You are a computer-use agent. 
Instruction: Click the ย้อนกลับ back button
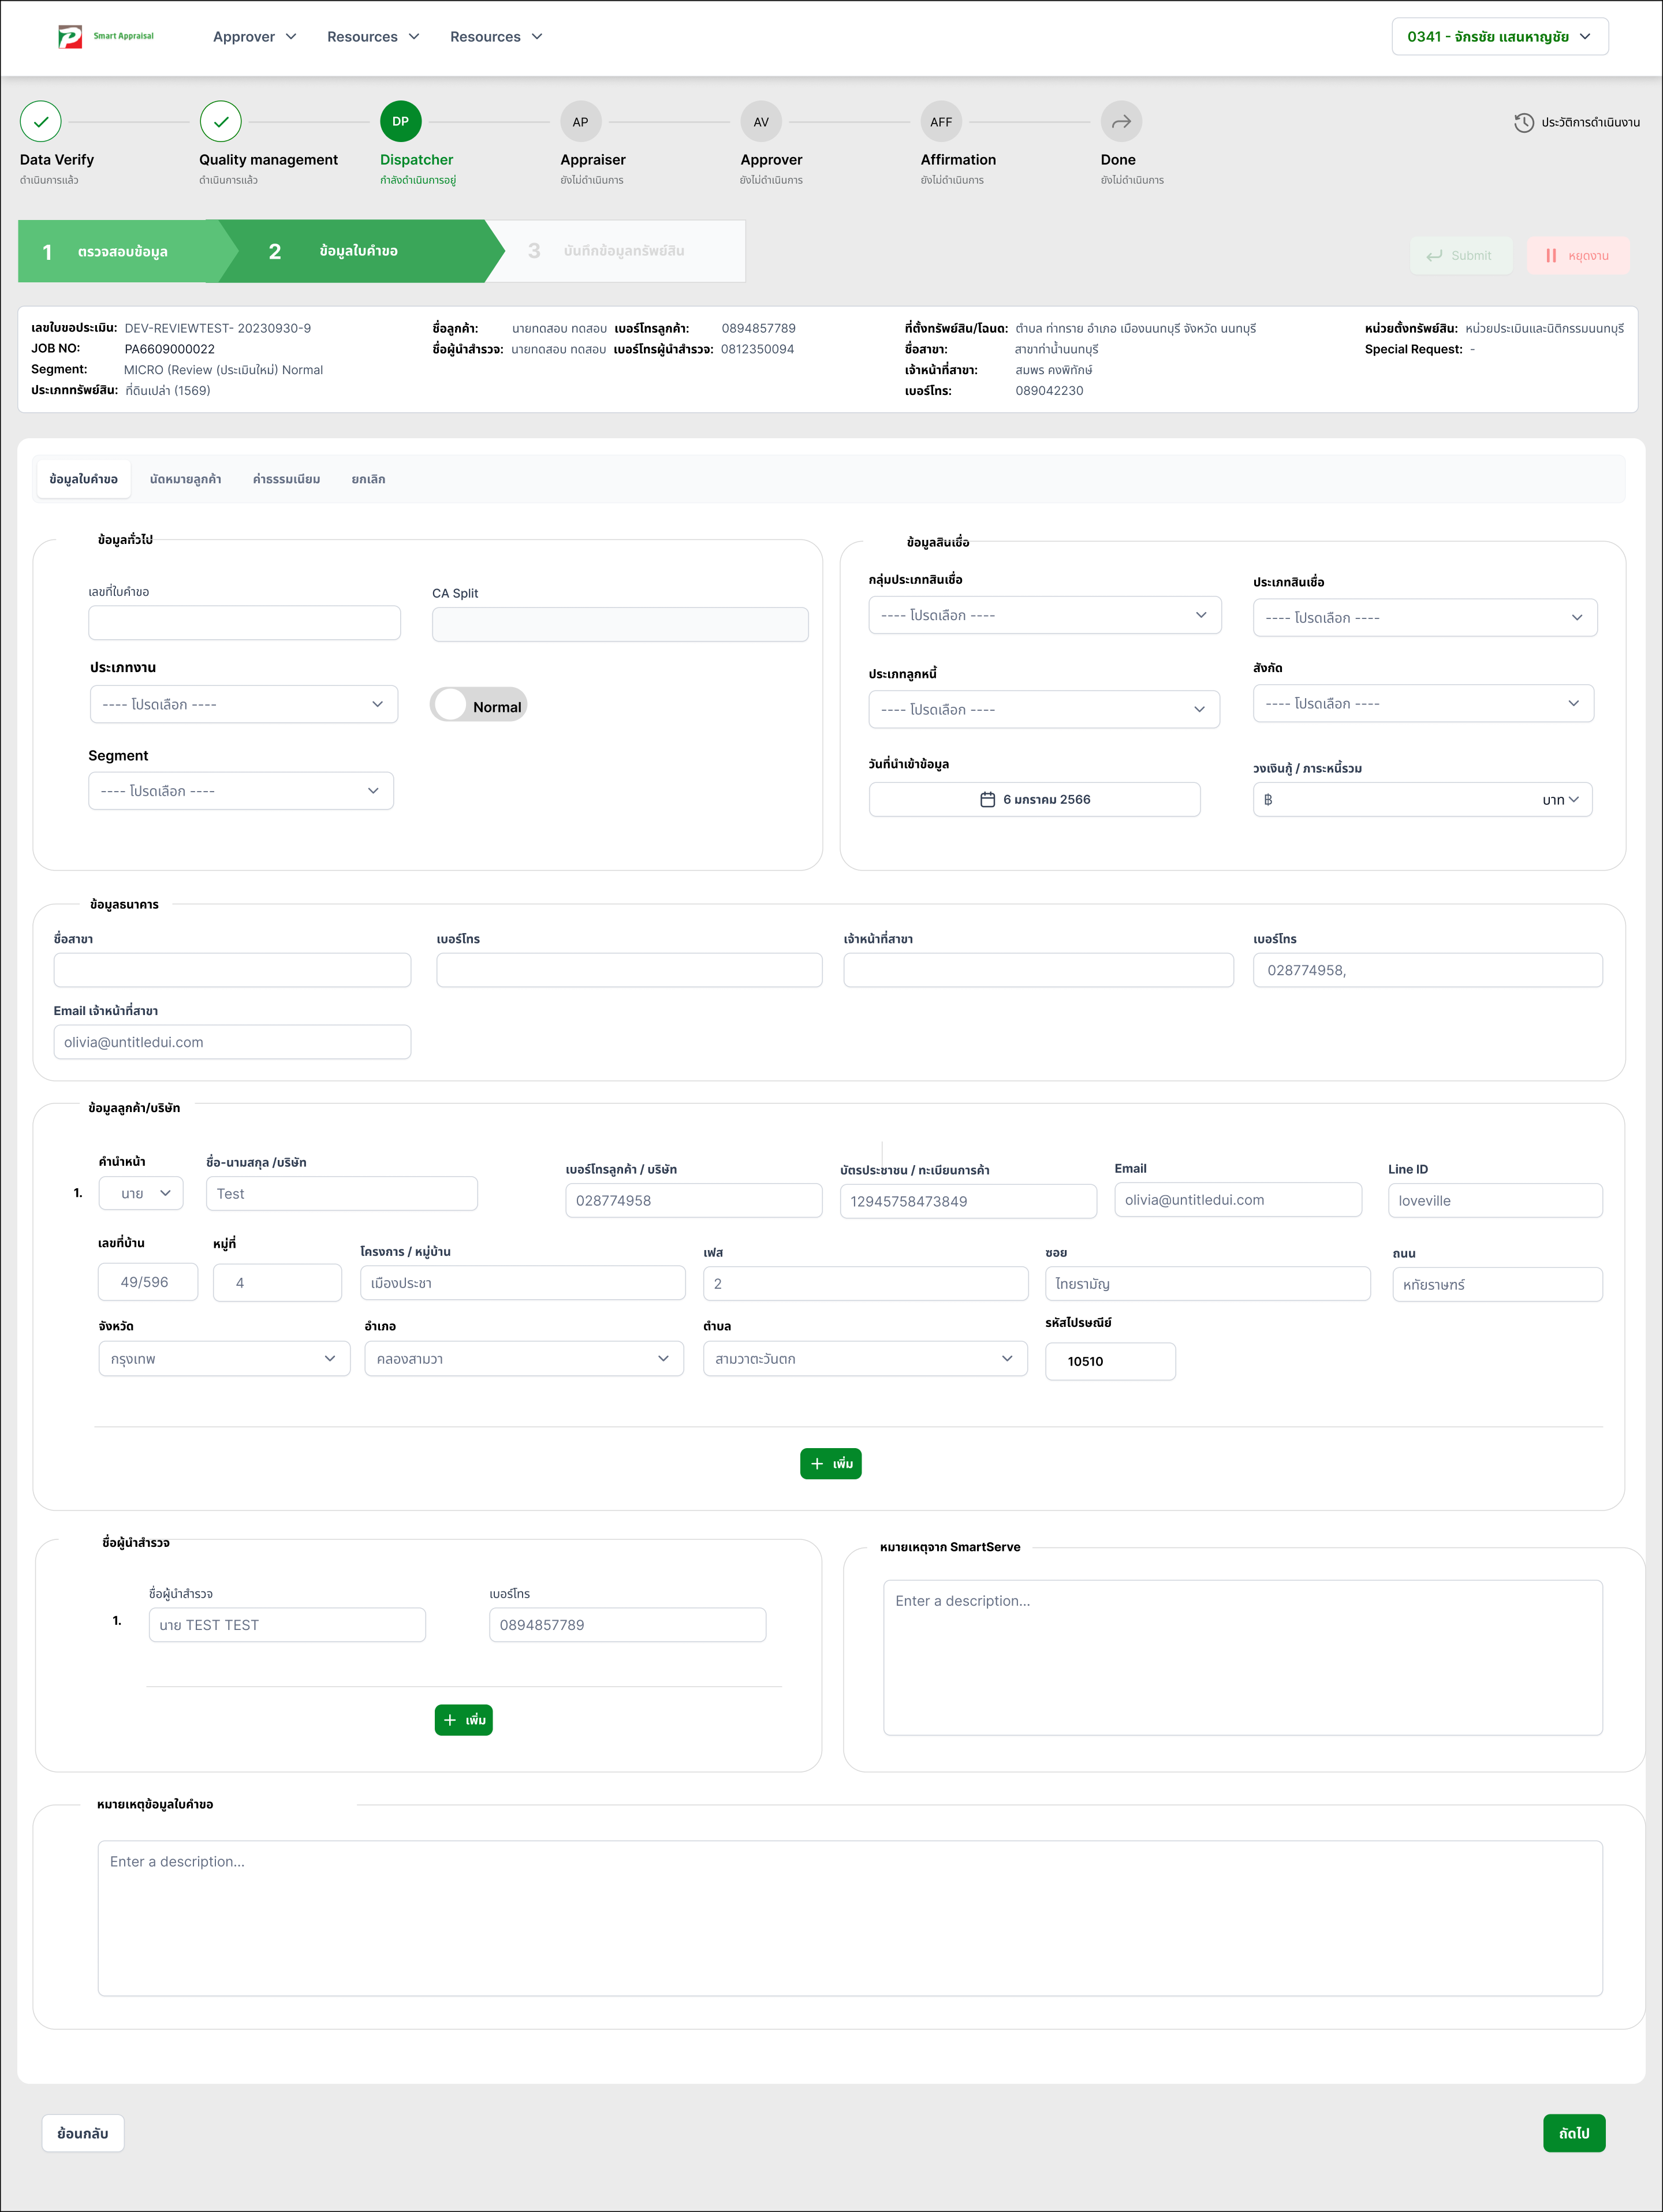pos(83,2133)
